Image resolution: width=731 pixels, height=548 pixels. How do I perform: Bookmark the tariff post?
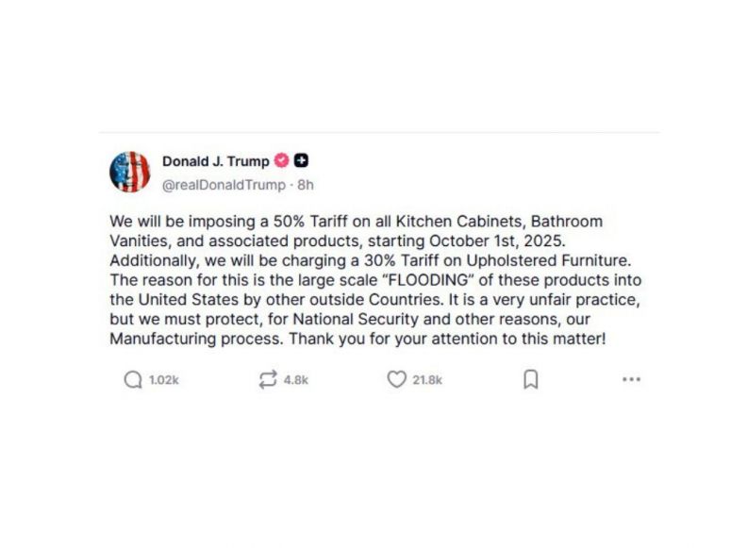(x=531, y=379)
